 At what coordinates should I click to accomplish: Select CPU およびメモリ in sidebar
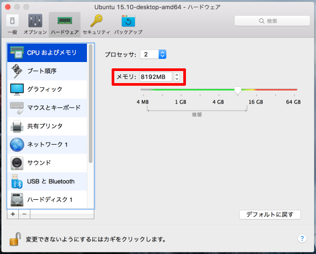(47, 53)
